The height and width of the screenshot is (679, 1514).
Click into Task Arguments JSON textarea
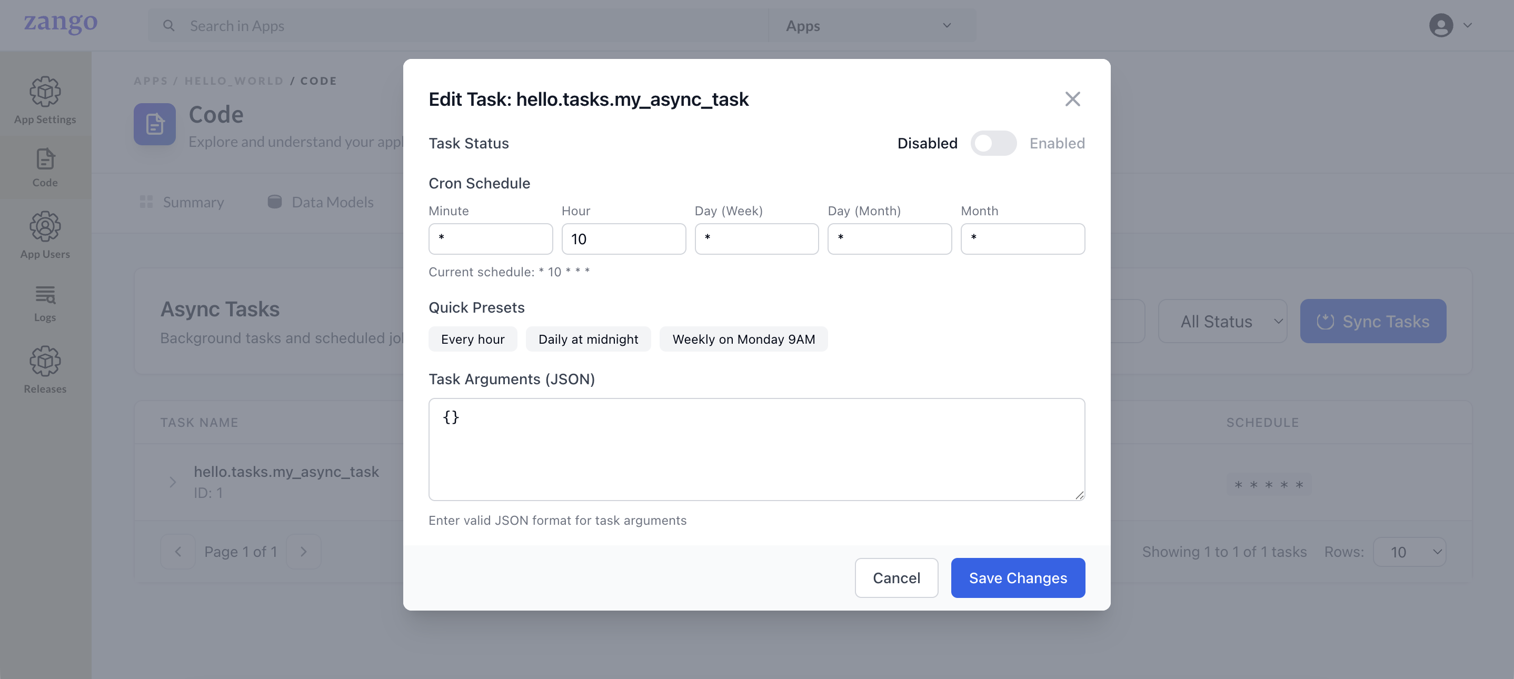tap(756, 450)
